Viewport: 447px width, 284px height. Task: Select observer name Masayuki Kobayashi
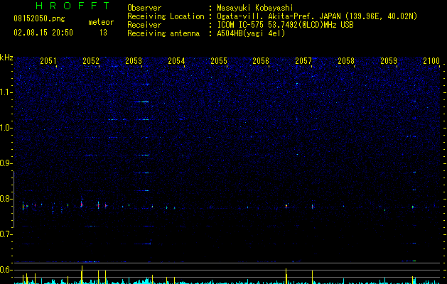pyautogui.click(x=255, y=8)
